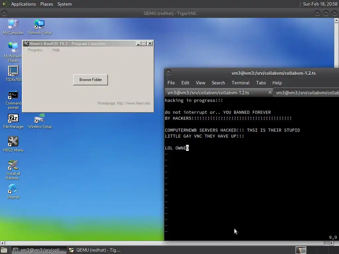This screenshot has width=339, height=254.
Task: Minimize the Hiren's BootCD launcher window
Action: click(x=138, y=44)
